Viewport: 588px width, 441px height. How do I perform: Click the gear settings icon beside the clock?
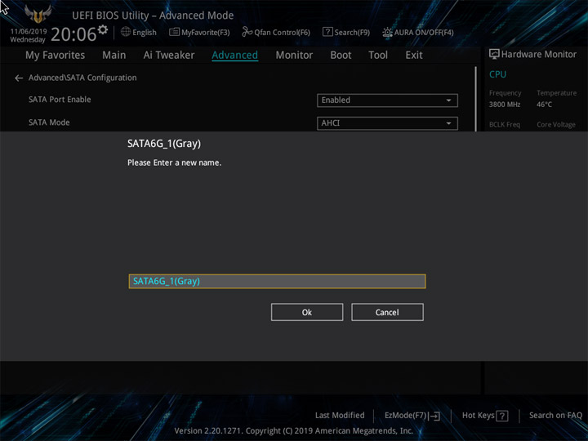pos(103,29)
